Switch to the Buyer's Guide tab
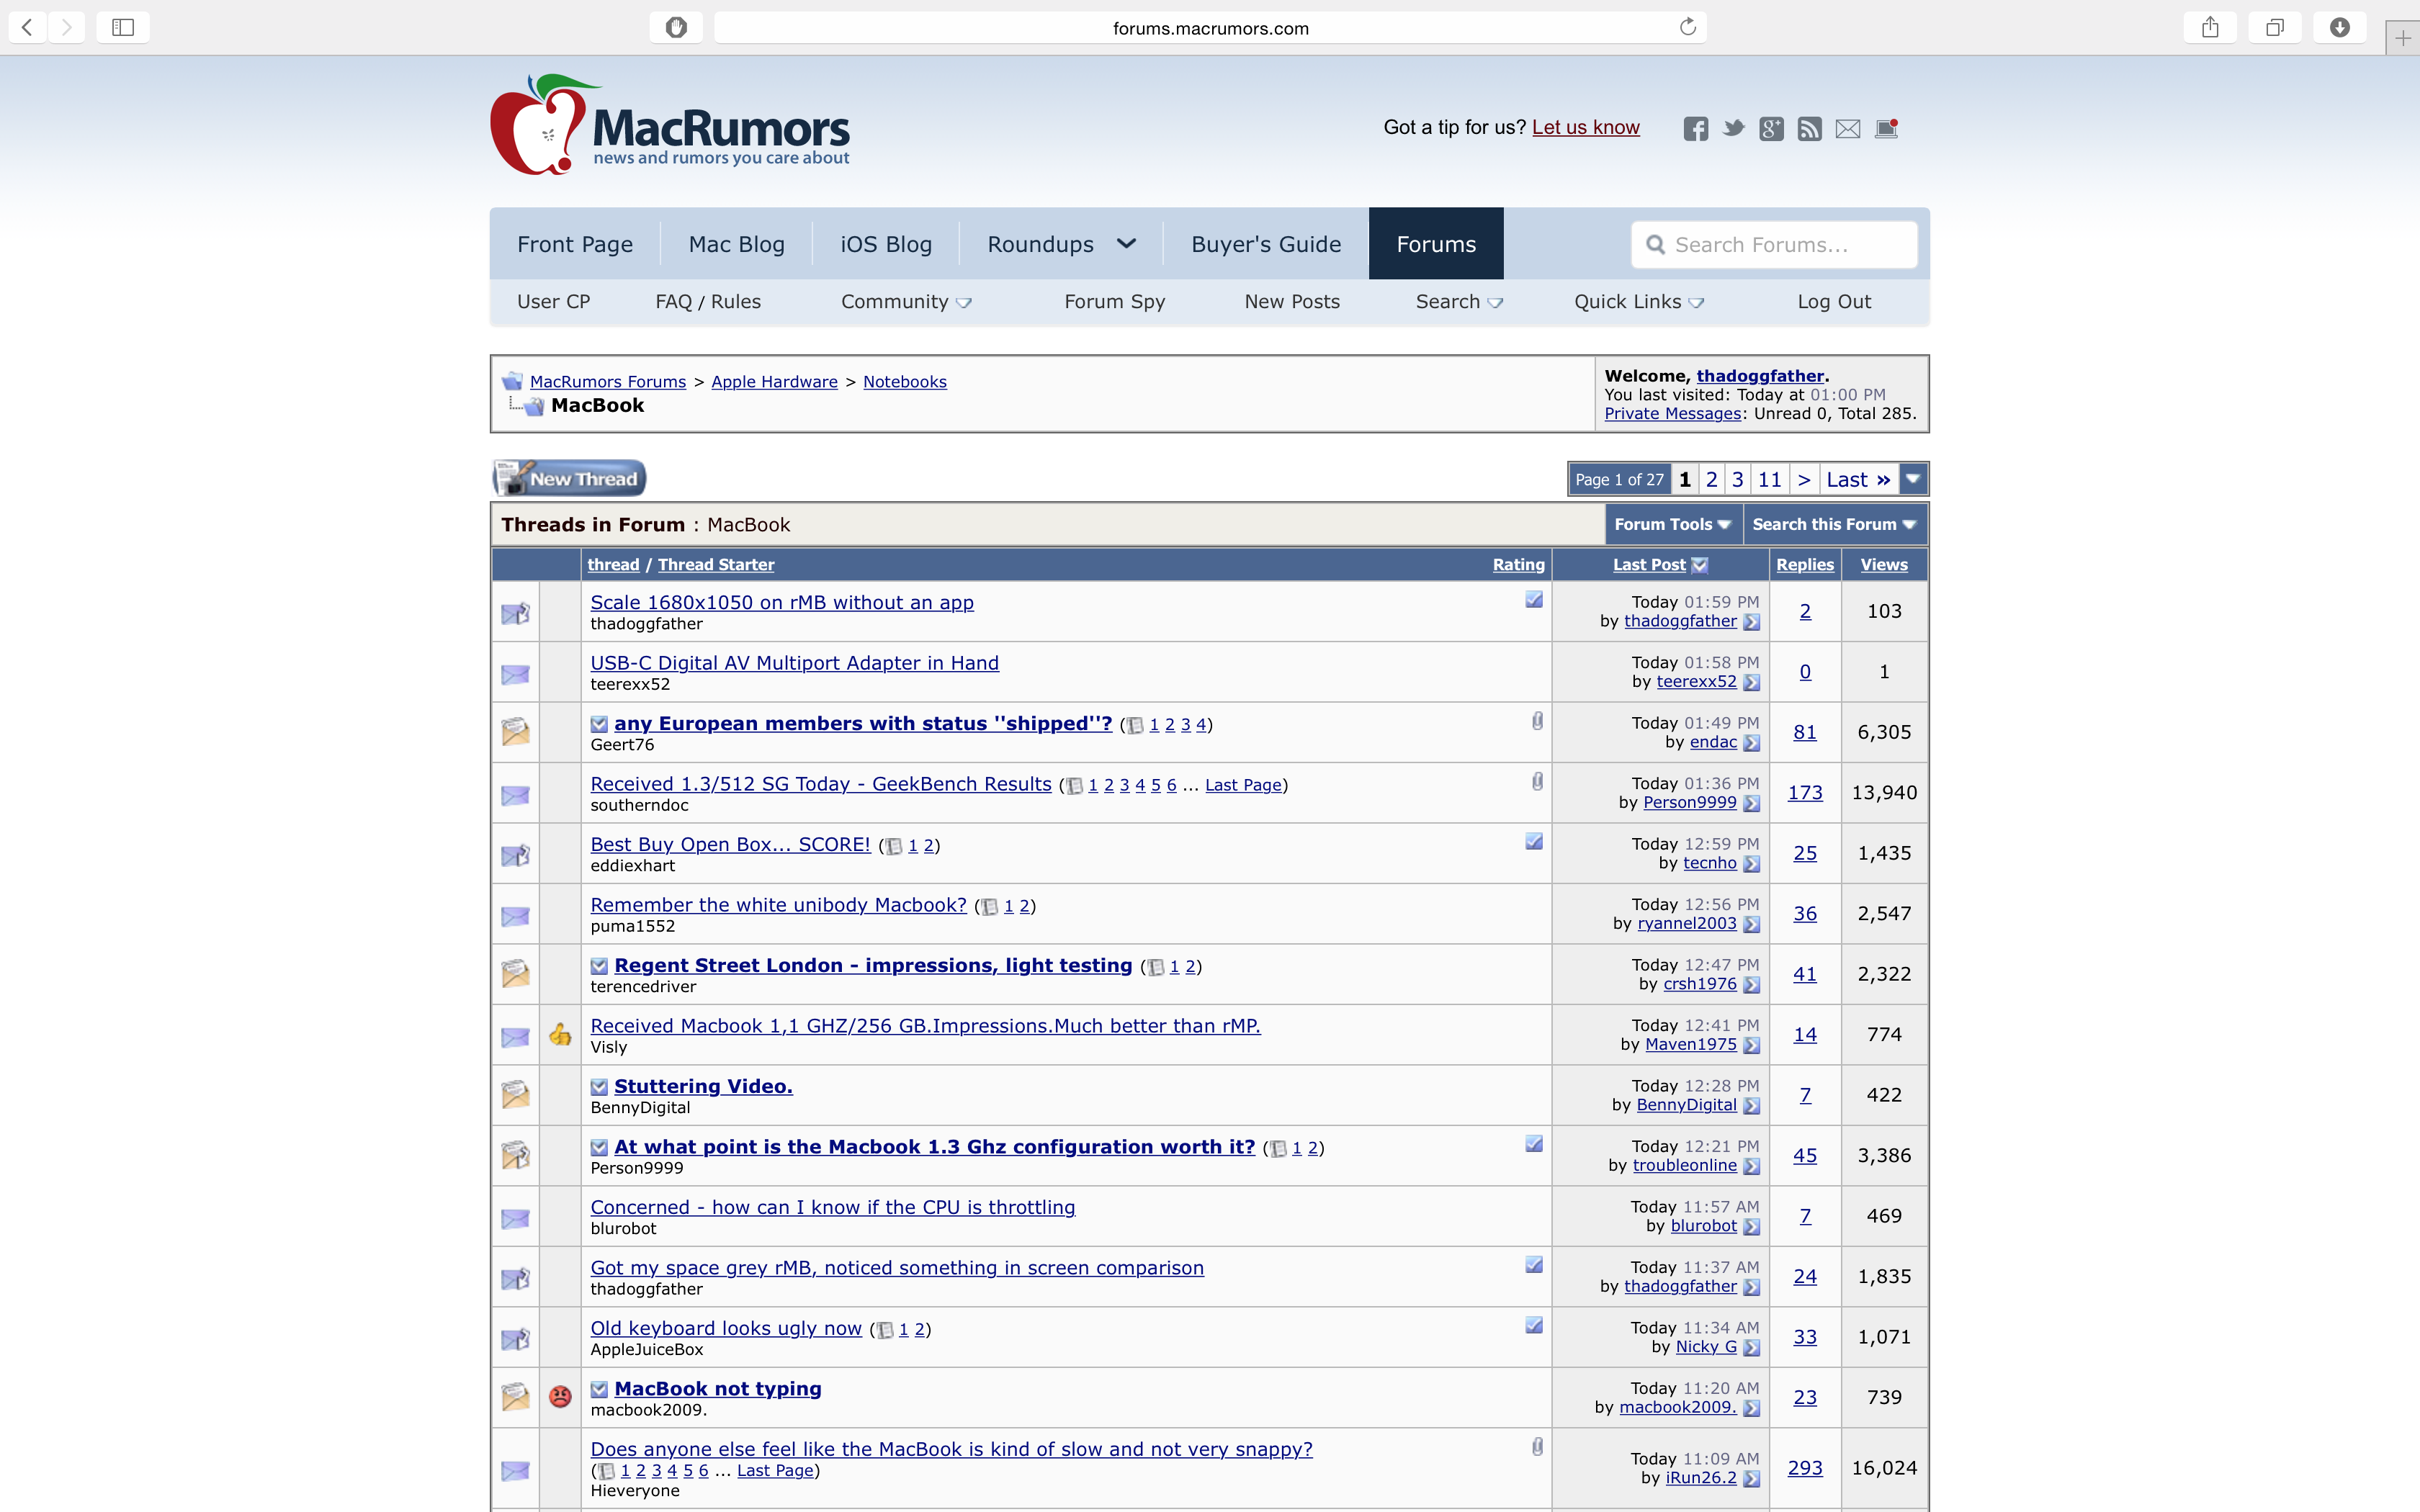 [1265, 244]
